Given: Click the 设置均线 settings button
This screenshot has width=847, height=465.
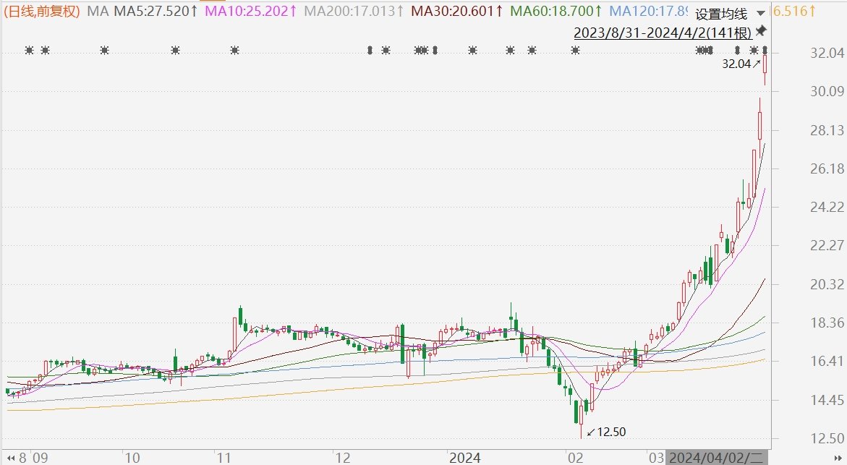Looking at the screenshot, I should 721,14.
